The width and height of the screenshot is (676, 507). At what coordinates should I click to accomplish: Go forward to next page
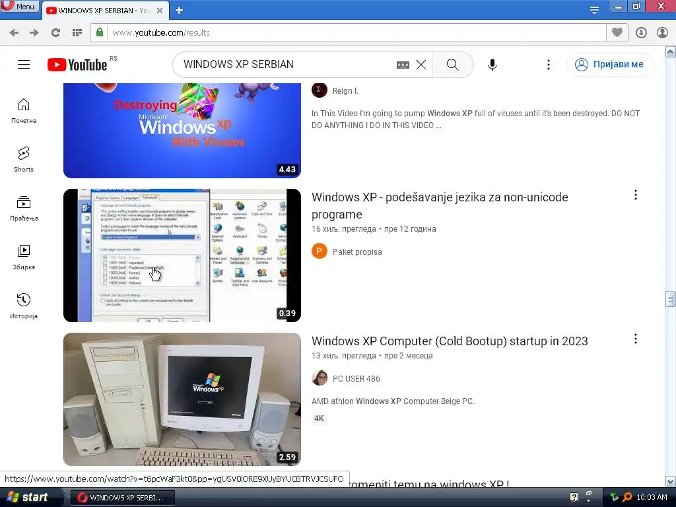click(x=34, y=33)
